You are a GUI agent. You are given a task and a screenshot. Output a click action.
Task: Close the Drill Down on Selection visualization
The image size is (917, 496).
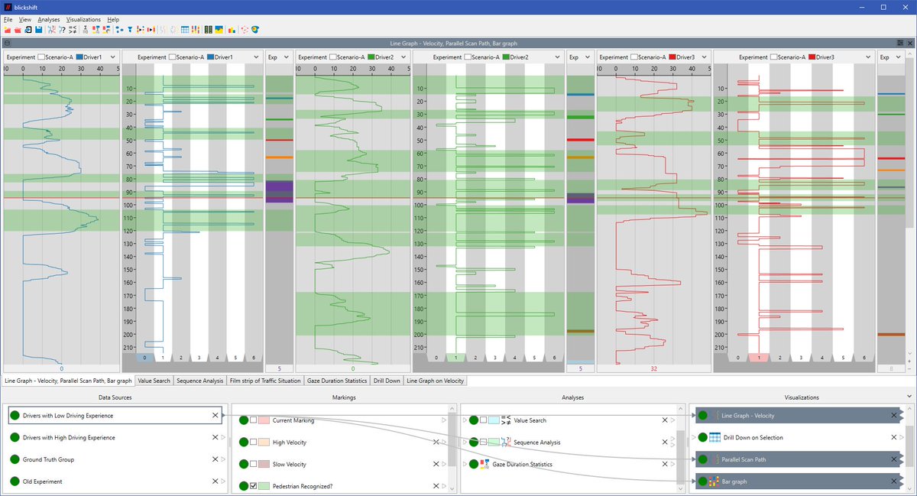tap(894, 437)
